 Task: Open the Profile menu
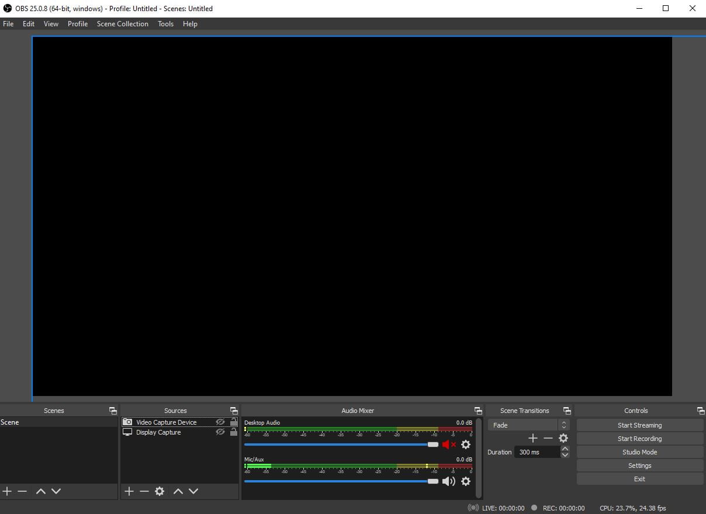coord(78,24)
